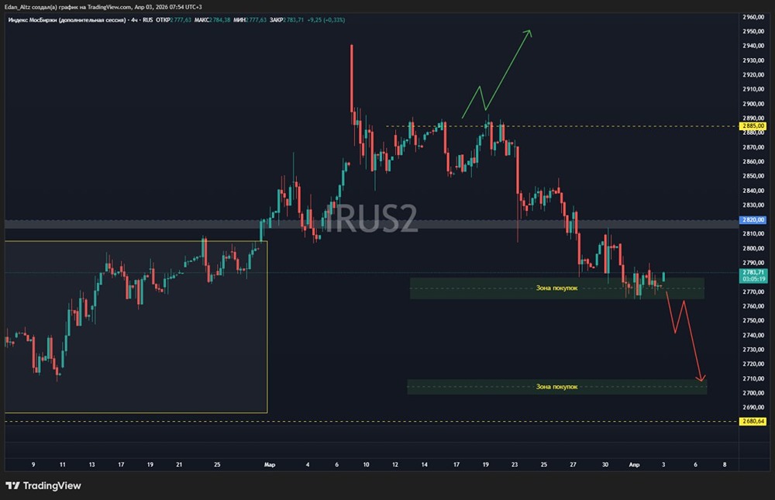The image size is (775, 500).
Task: Click the green current price tag 2783,71
Action: pos(753,275)
